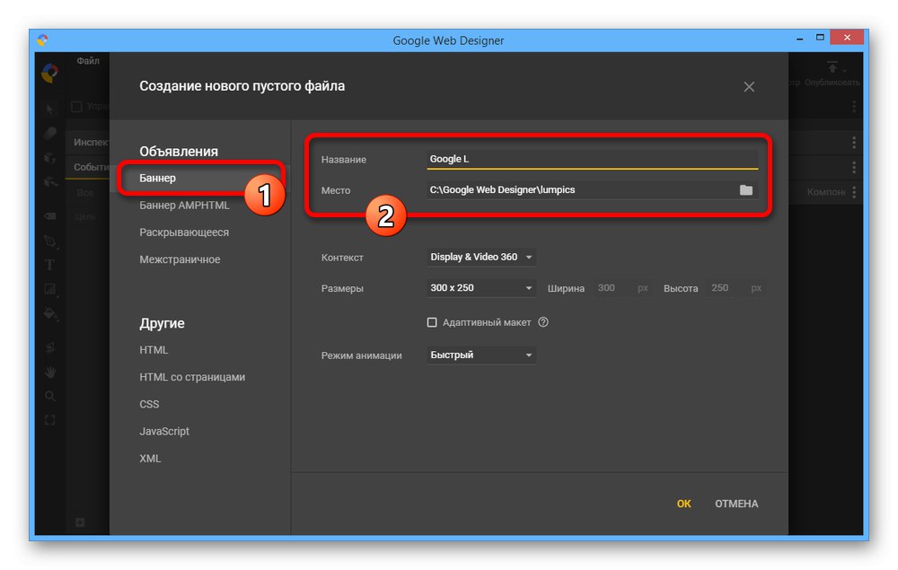Image resolution: width=898 pixels, height=570 pixels.
Task: Select the Tag tool in the background toolbar
Action: click(50, 215)
